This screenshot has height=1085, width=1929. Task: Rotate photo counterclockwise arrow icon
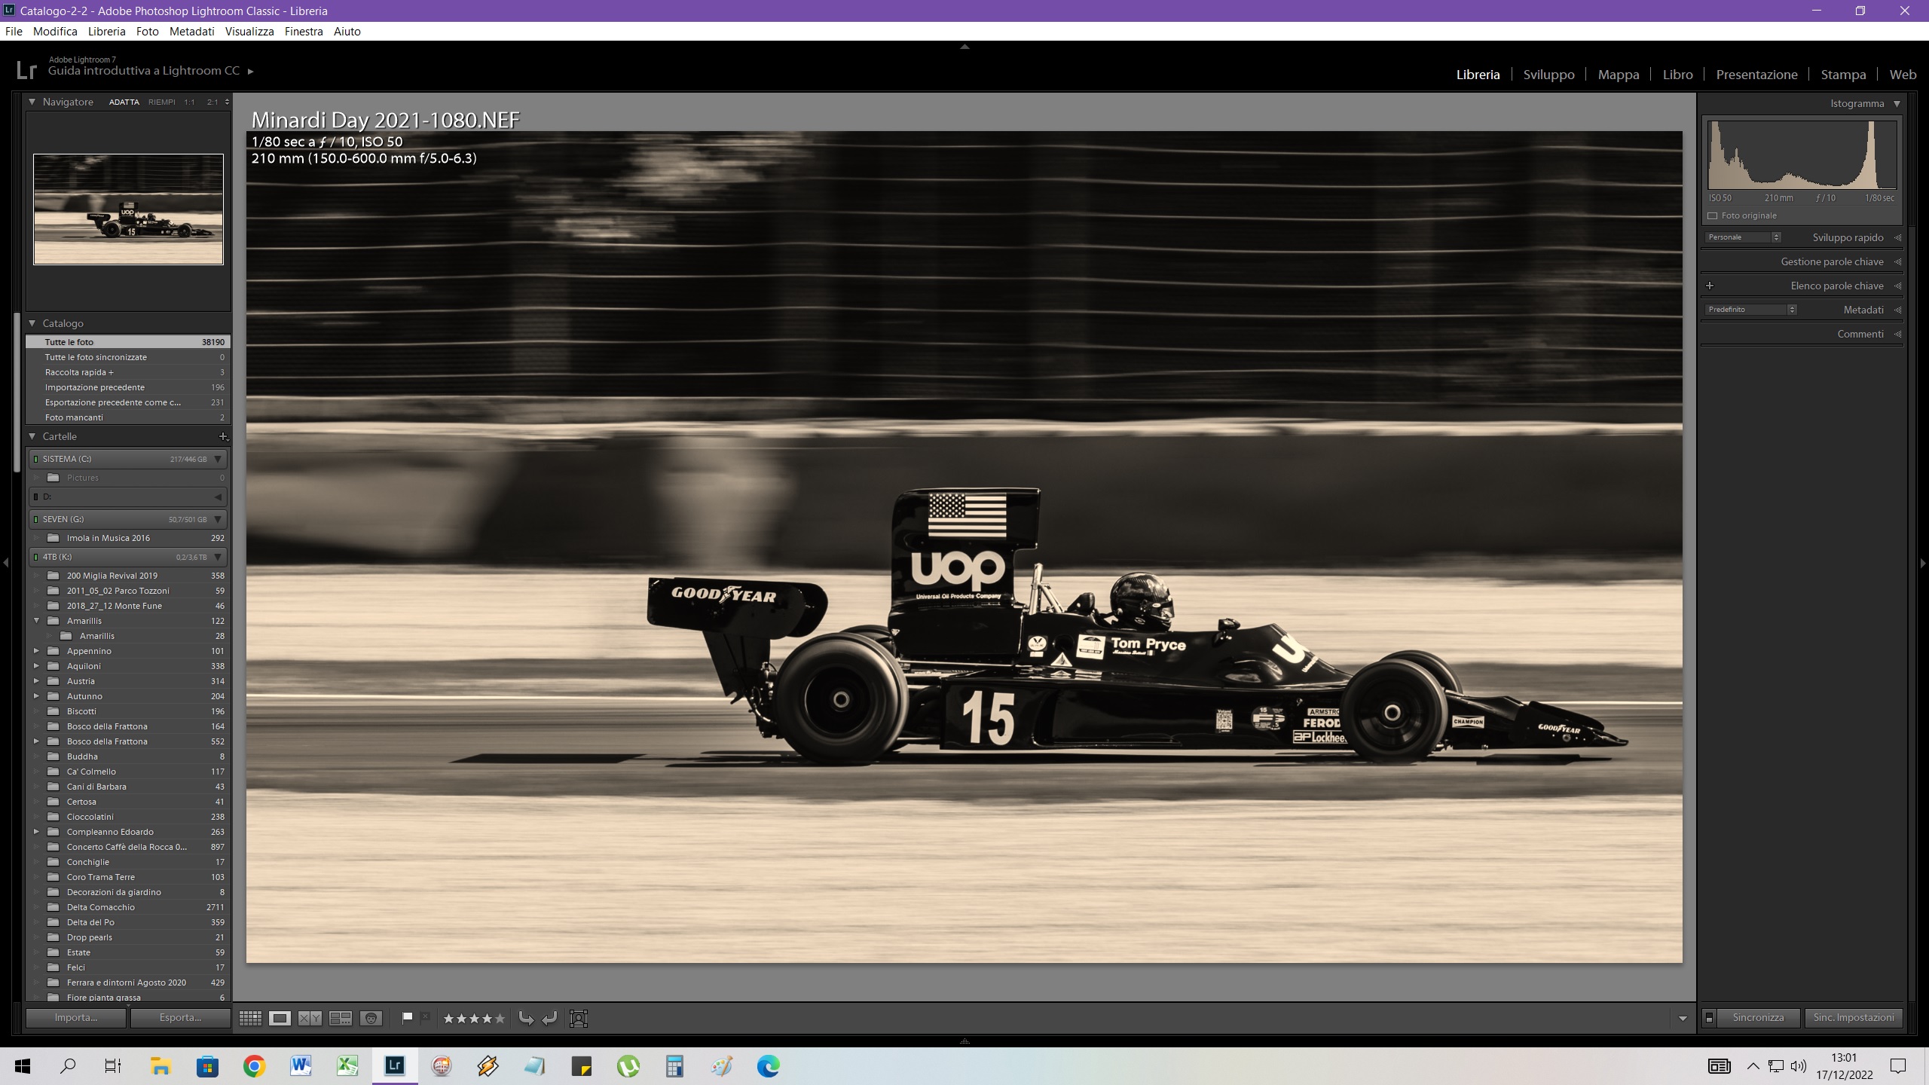coord(527,1019)
